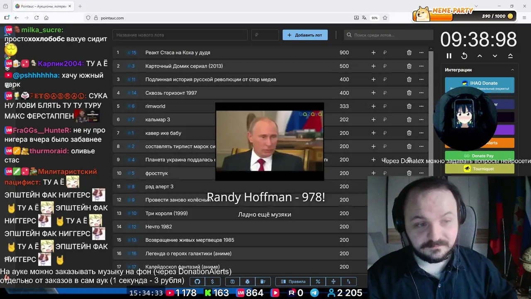
Task: Click the dollar sign icon in bottom toolbar
Action: 212,282
